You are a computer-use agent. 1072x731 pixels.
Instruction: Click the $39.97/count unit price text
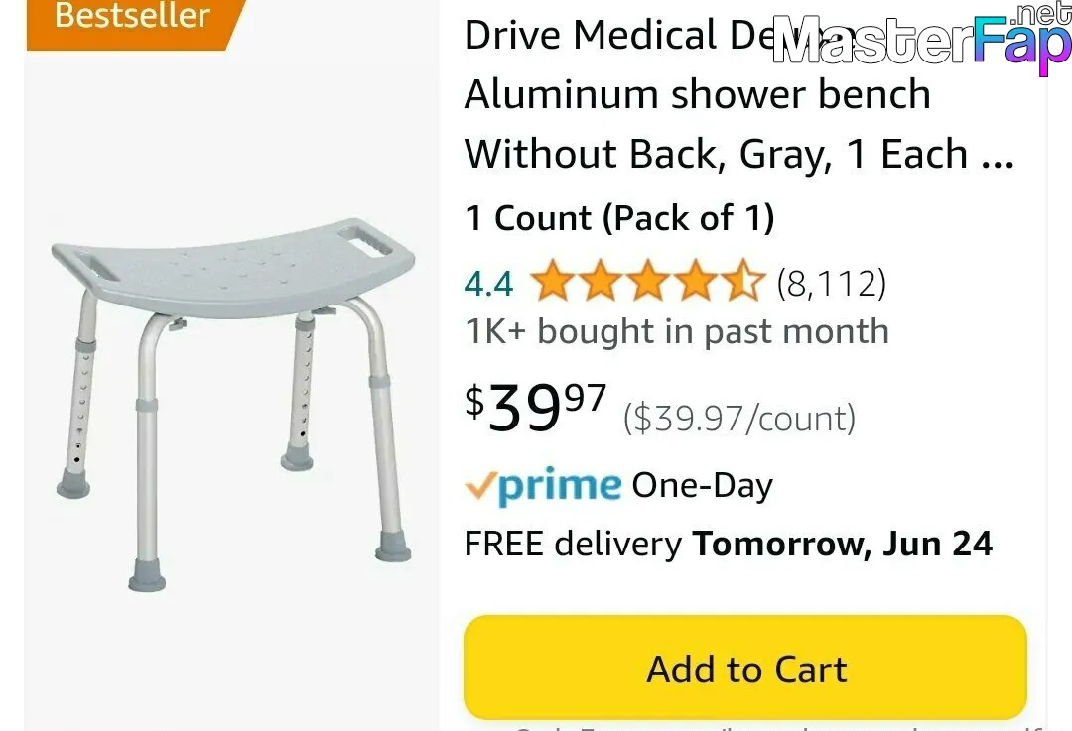[x=739, y=419]
